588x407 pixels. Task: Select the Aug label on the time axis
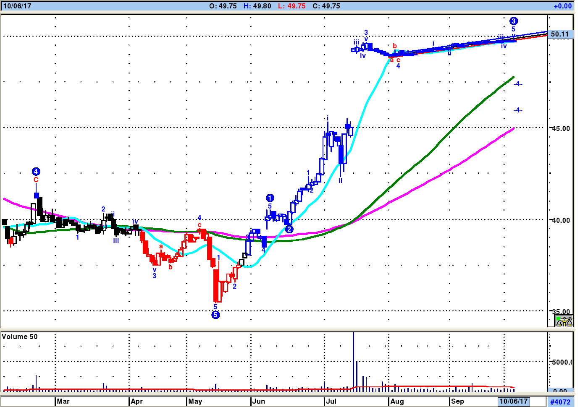[x=397, y=402]
